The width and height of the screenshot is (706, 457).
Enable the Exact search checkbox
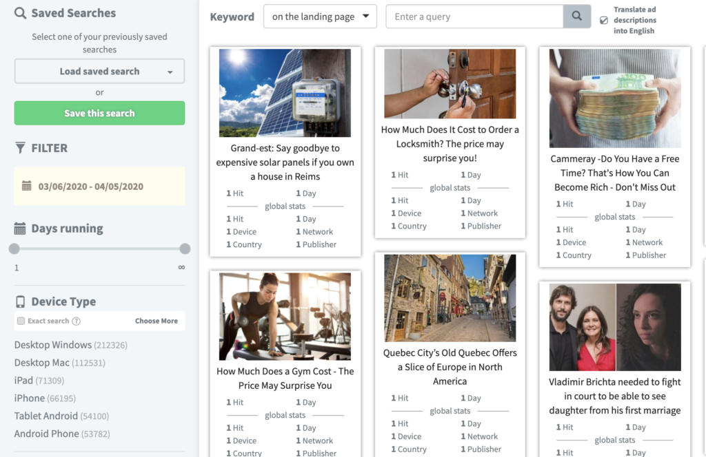pos(21,321)
